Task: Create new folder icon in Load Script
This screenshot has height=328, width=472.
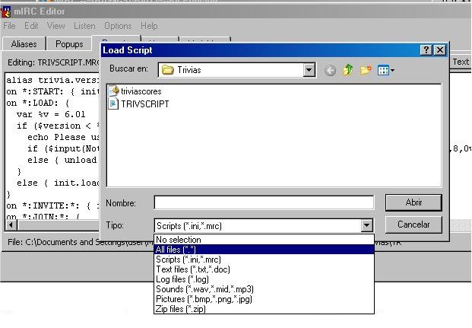Action: [366, 70]
